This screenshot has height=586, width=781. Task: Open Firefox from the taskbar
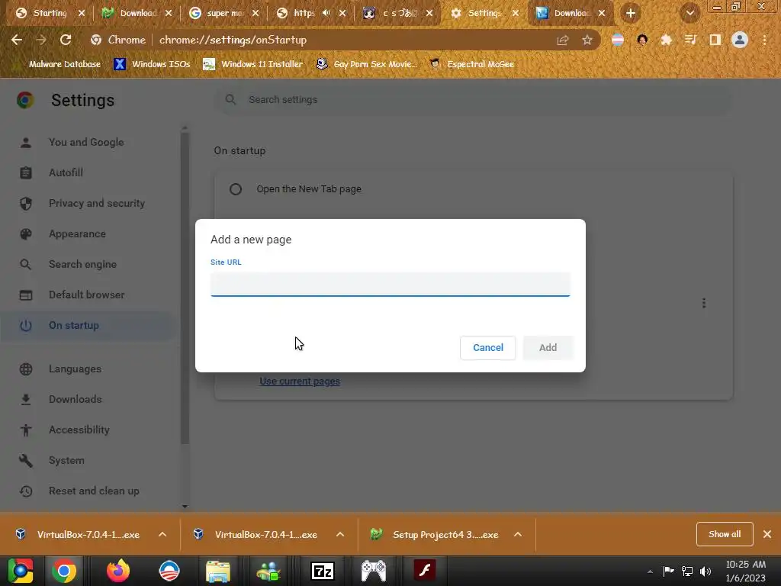[118, 571]
